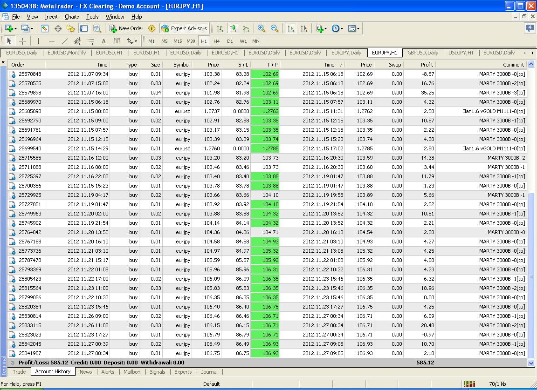Open the Experts tab in Terminal
537x390 pixels.
coord(183,372)
